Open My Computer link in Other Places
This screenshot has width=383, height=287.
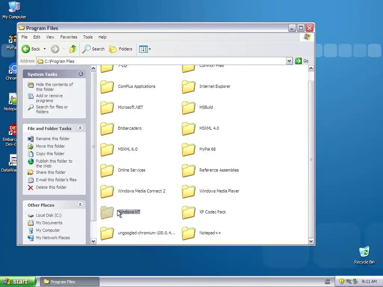[x=48, y=230]
